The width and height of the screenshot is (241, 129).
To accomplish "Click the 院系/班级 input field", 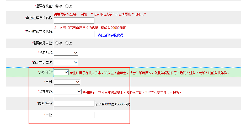I will 74,103.
